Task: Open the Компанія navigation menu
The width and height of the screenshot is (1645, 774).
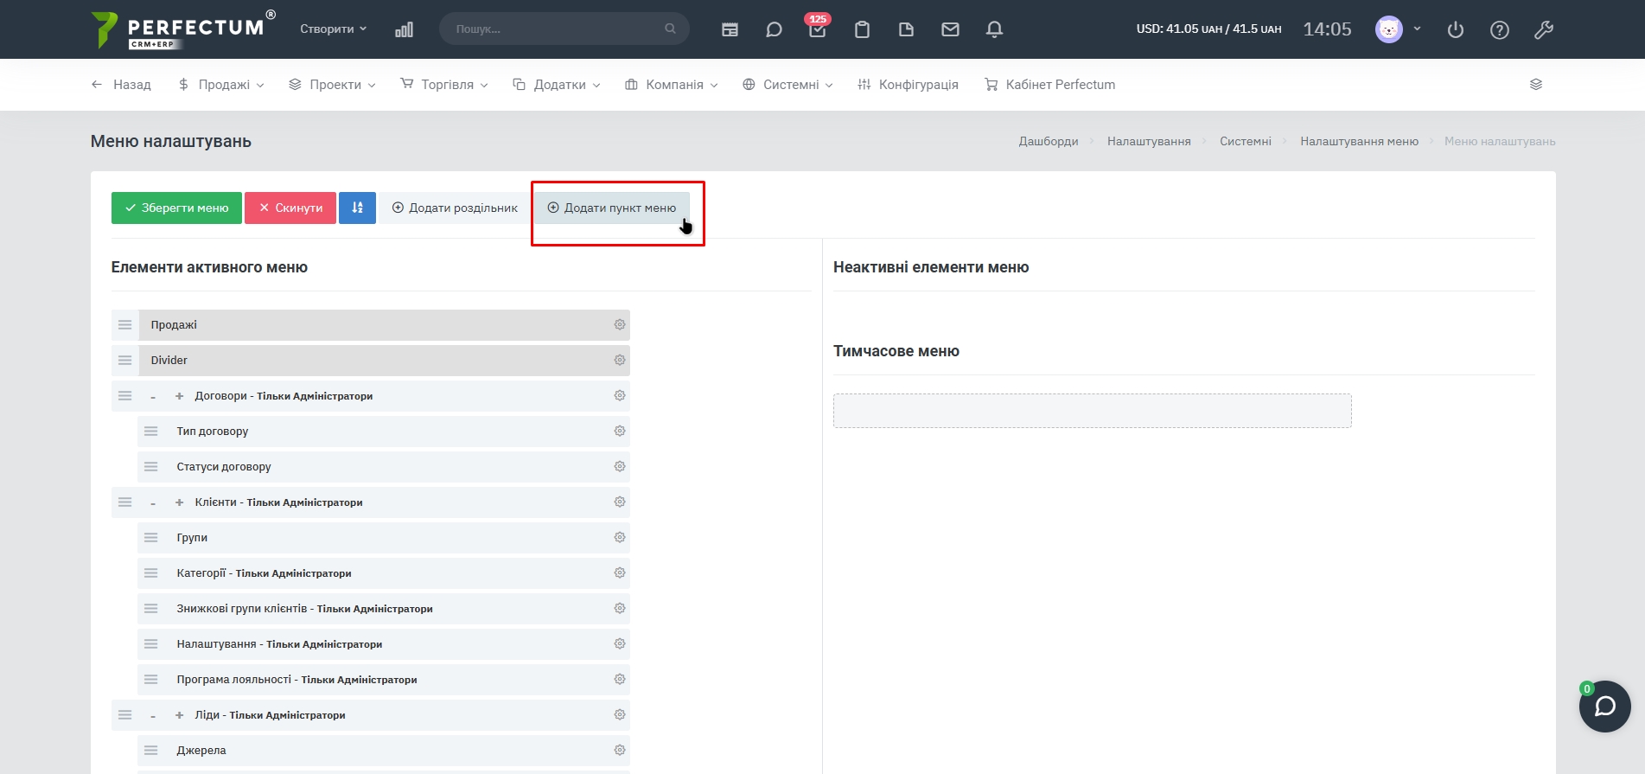Action: (672, 85)
